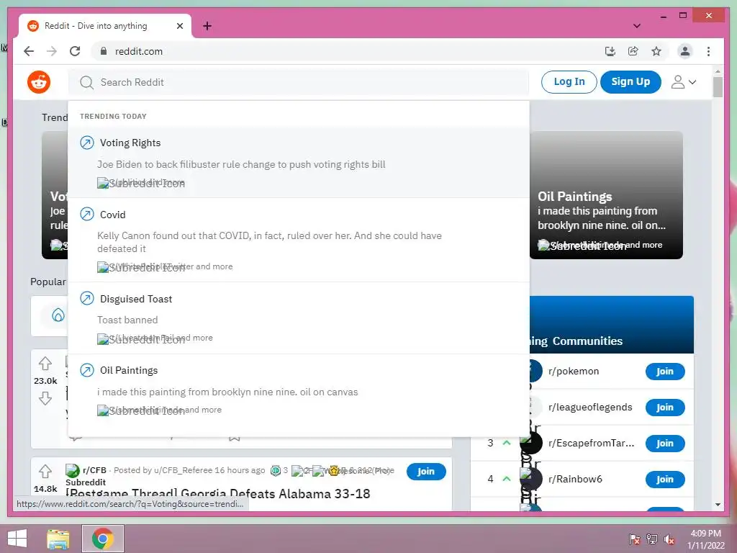Select Covid trending result
This screenshot has width=737, height=553.
click(299, 240)
